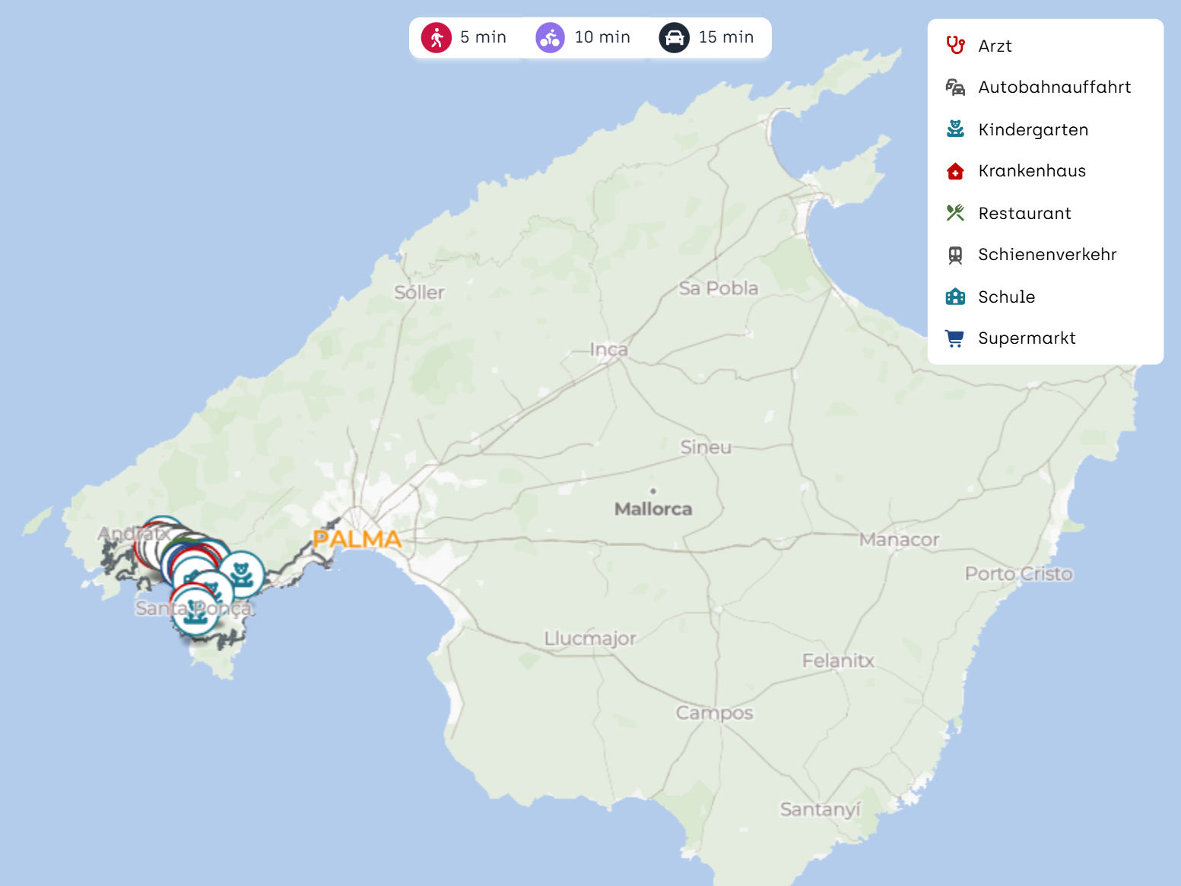The image size is (1181, 886).
Task: Click the purple cyclist icon
Action: click(550, 37)
